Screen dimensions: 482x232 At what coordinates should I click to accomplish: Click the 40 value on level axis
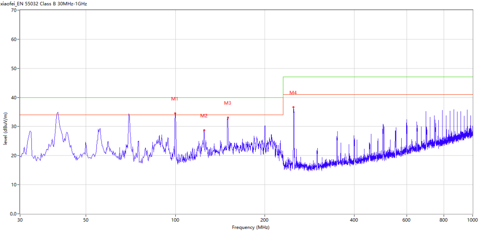tap(13, 97)
